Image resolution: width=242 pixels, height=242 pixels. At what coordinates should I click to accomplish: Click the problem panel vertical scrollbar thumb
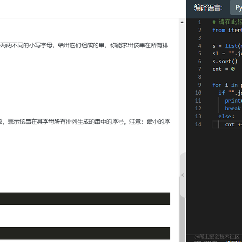pyautogui.click(x=182, y=209)
